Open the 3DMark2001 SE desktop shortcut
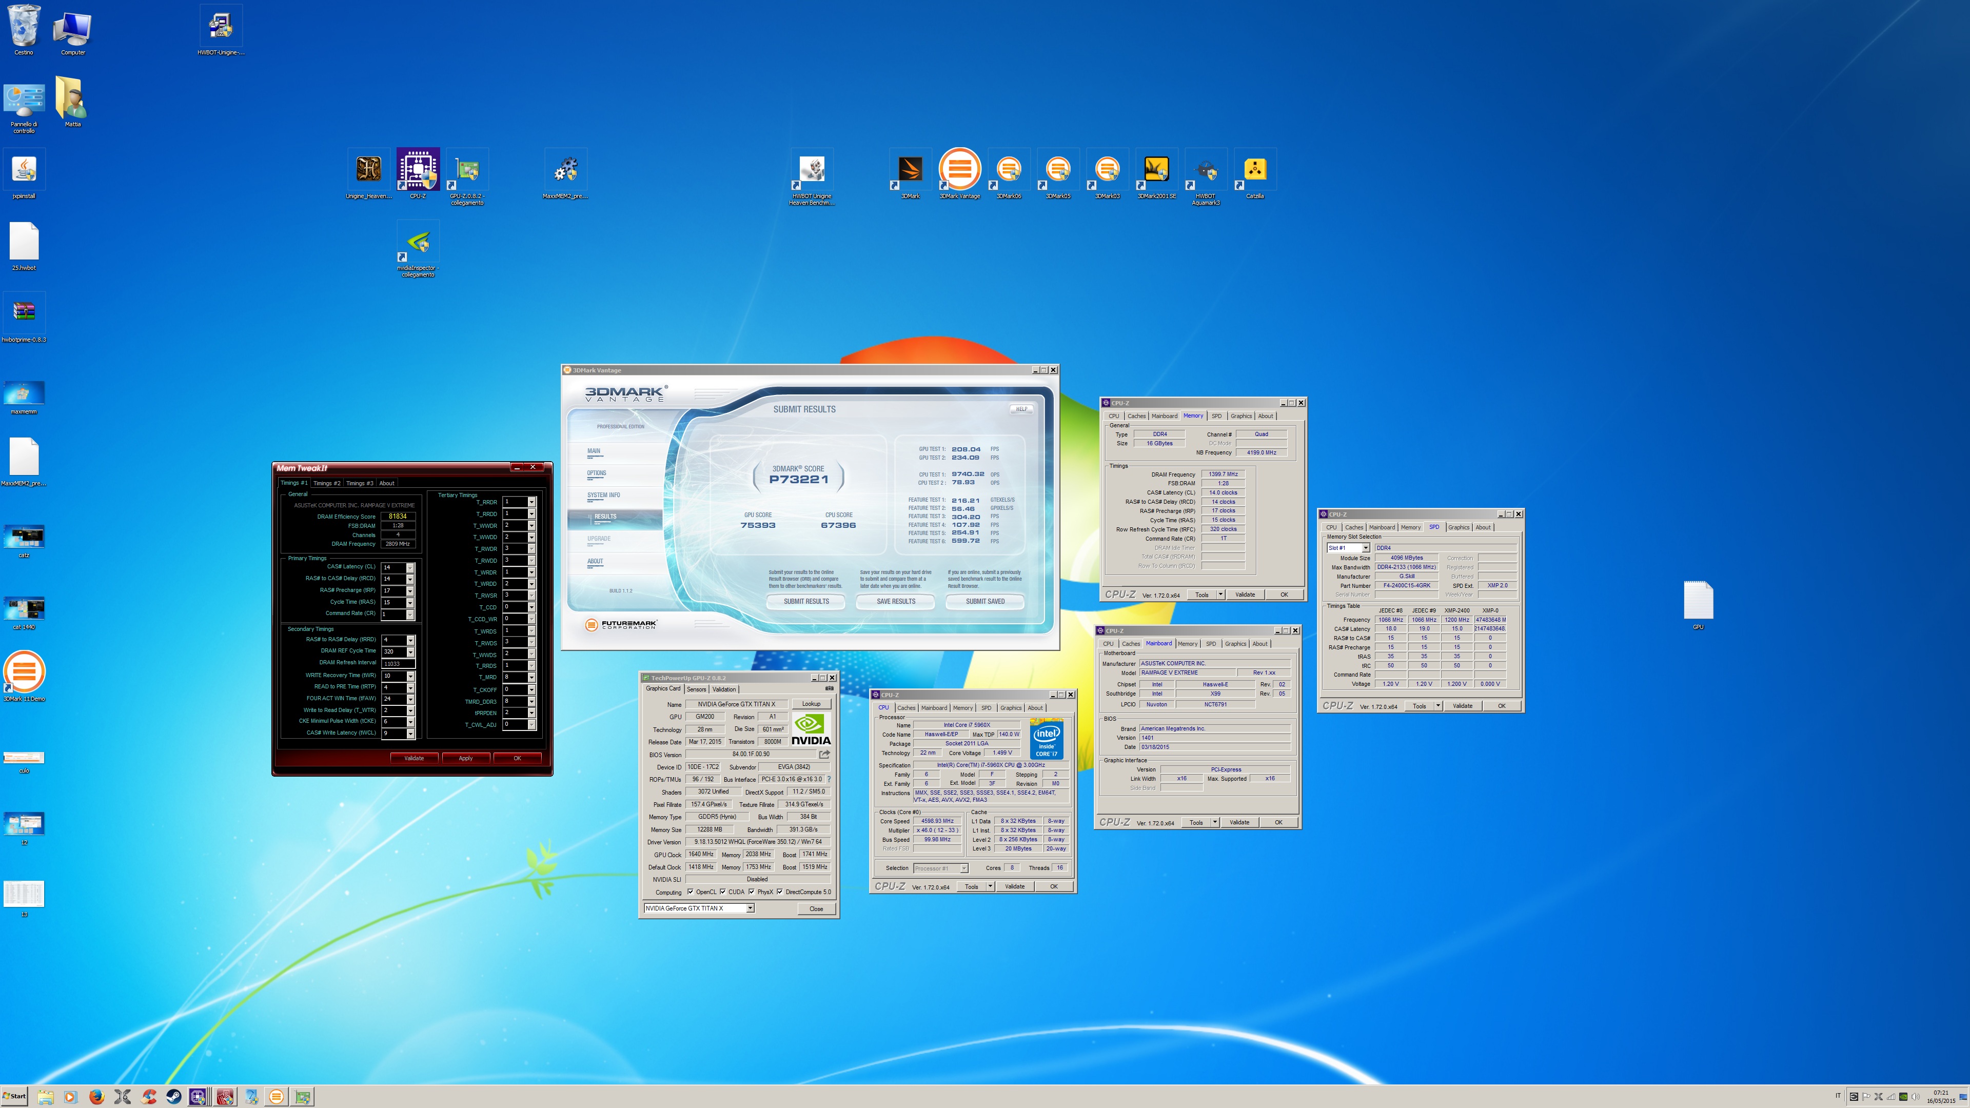This screenshot has width=1970, height=1108. 1156,173
